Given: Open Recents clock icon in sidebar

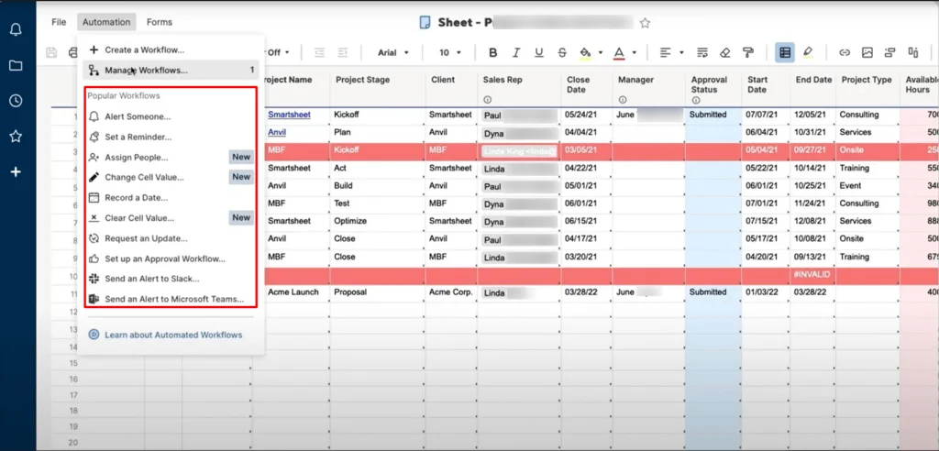Looking at the screenshot, I should pyautogui.click(x=16, y=101).
